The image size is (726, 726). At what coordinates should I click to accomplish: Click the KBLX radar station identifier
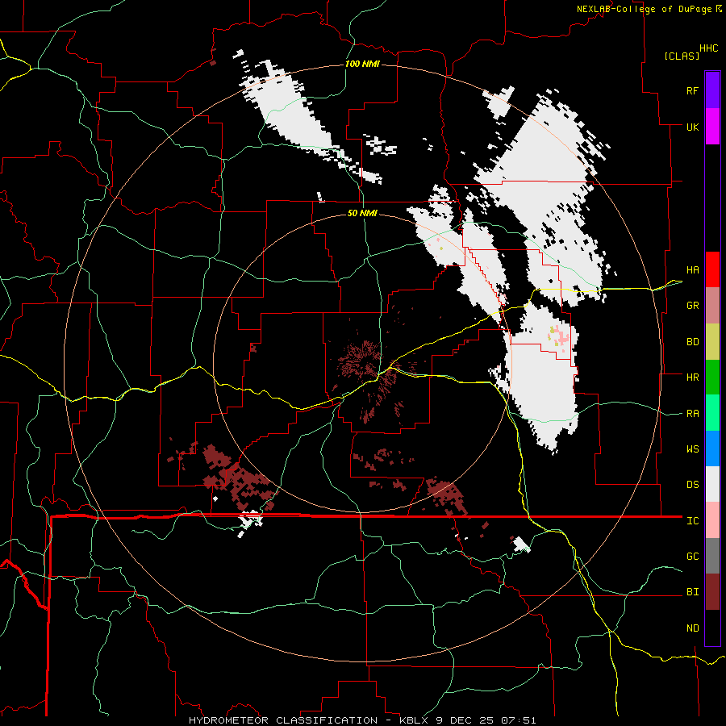[415, 720]
